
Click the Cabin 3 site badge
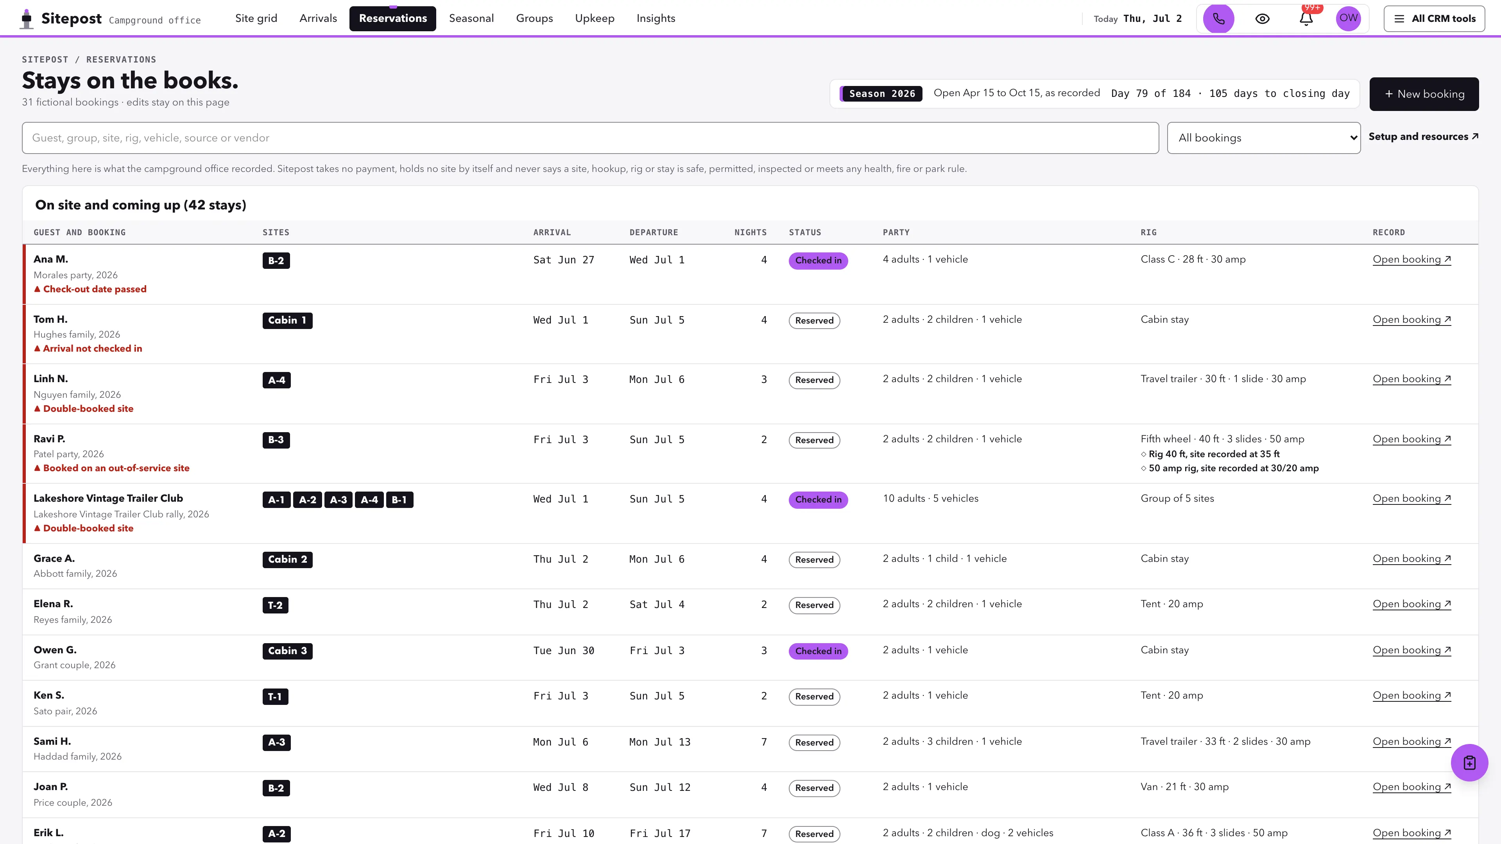coord(287,651)
